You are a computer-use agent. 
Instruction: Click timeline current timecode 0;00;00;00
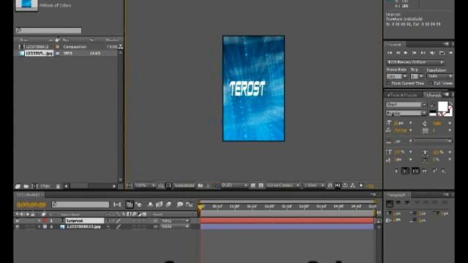[x=31, y=205]
